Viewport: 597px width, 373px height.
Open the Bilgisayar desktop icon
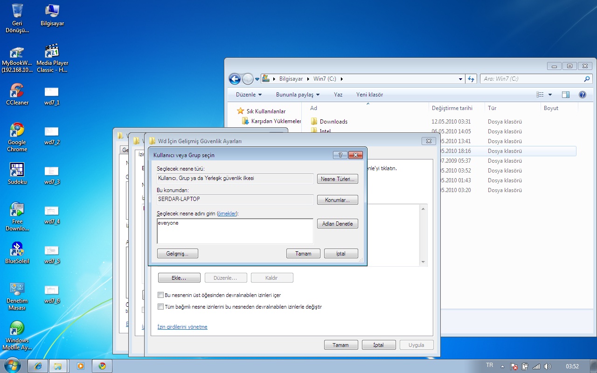pyautogui.click(x=52, y=14)
